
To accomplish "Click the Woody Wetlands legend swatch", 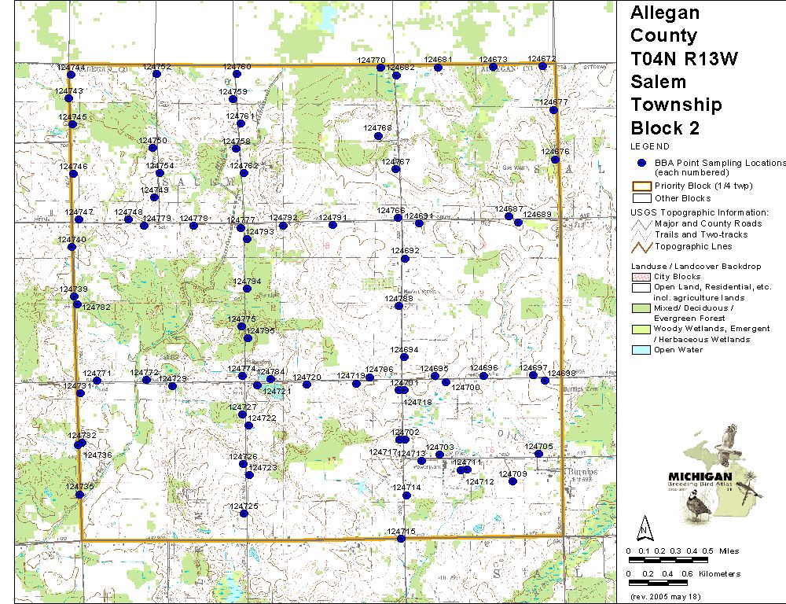I will click(x=642, y=329).
